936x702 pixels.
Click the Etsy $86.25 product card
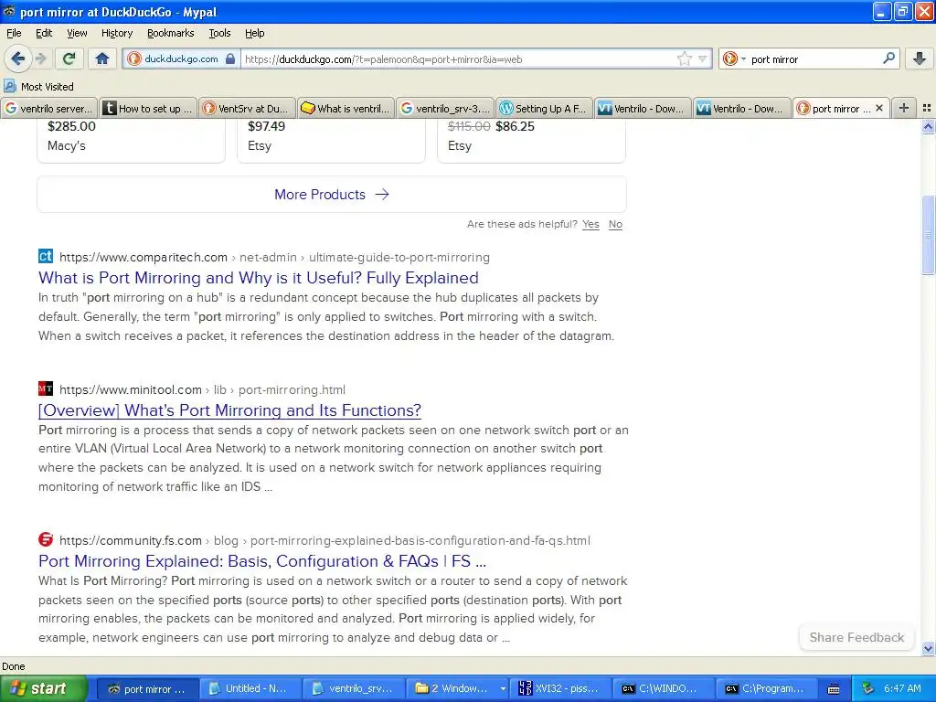point(531,141)
